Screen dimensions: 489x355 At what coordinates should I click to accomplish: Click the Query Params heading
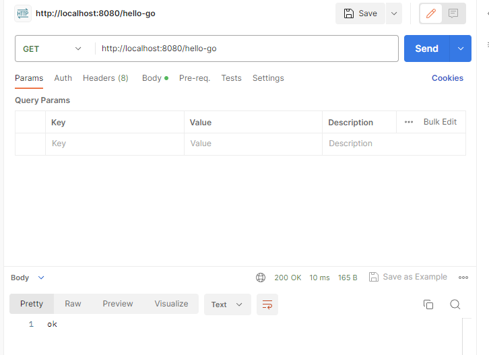42,100
